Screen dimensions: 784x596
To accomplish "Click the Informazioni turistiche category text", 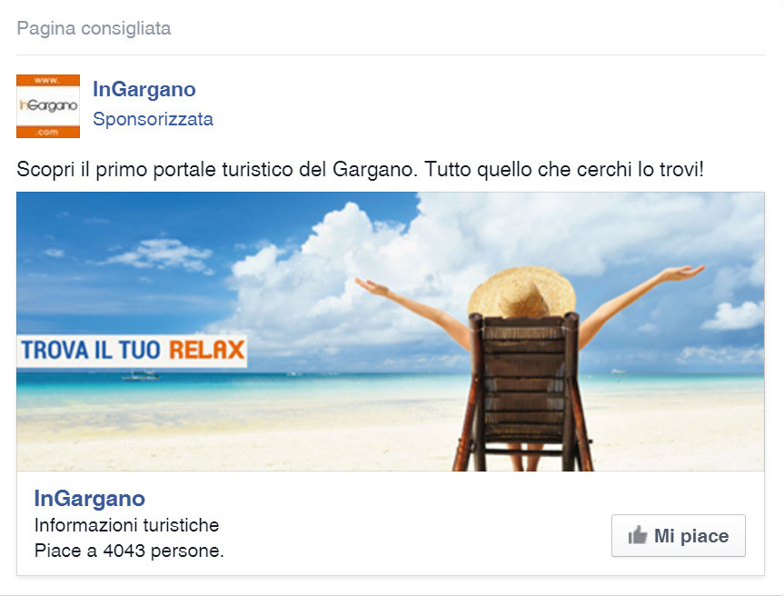I will click(x=126, y=525).
